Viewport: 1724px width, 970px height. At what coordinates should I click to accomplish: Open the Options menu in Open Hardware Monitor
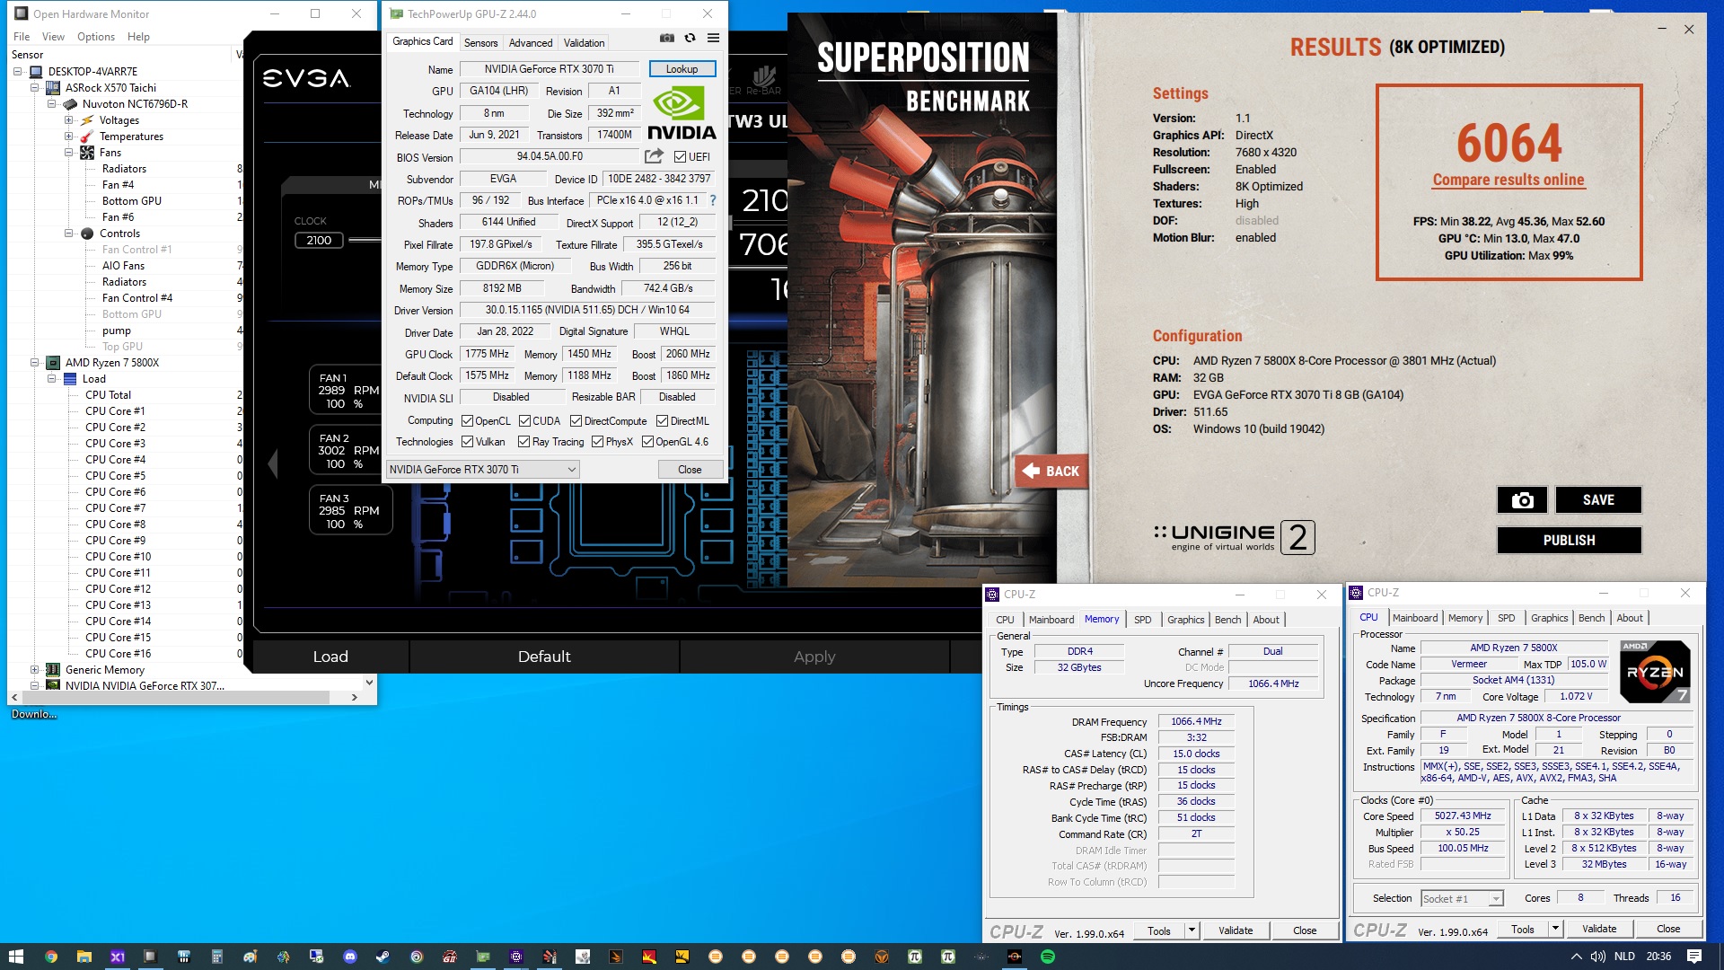point(96,37)
